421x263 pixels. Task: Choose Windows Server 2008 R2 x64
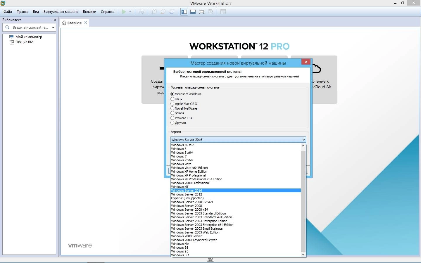point(236,202)
